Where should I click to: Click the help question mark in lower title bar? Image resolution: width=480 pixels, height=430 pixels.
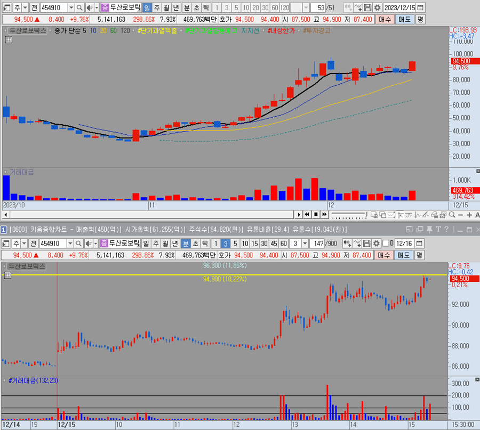[446, 229]
